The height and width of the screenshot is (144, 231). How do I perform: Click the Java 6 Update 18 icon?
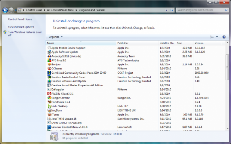[49, 119]
